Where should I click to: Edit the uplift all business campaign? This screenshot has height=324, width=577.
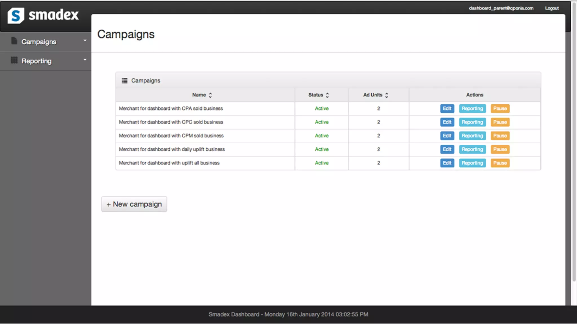(x=447, y=163)
